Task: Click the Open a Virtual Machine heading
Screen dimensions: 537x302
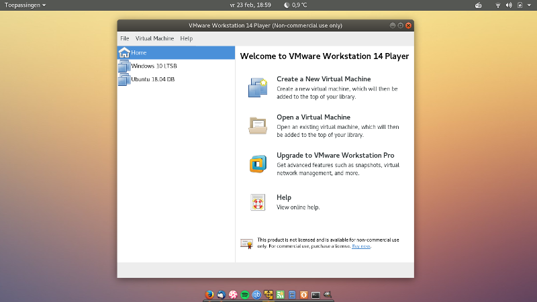Action: pyautogui.click(x=313, y=117)
